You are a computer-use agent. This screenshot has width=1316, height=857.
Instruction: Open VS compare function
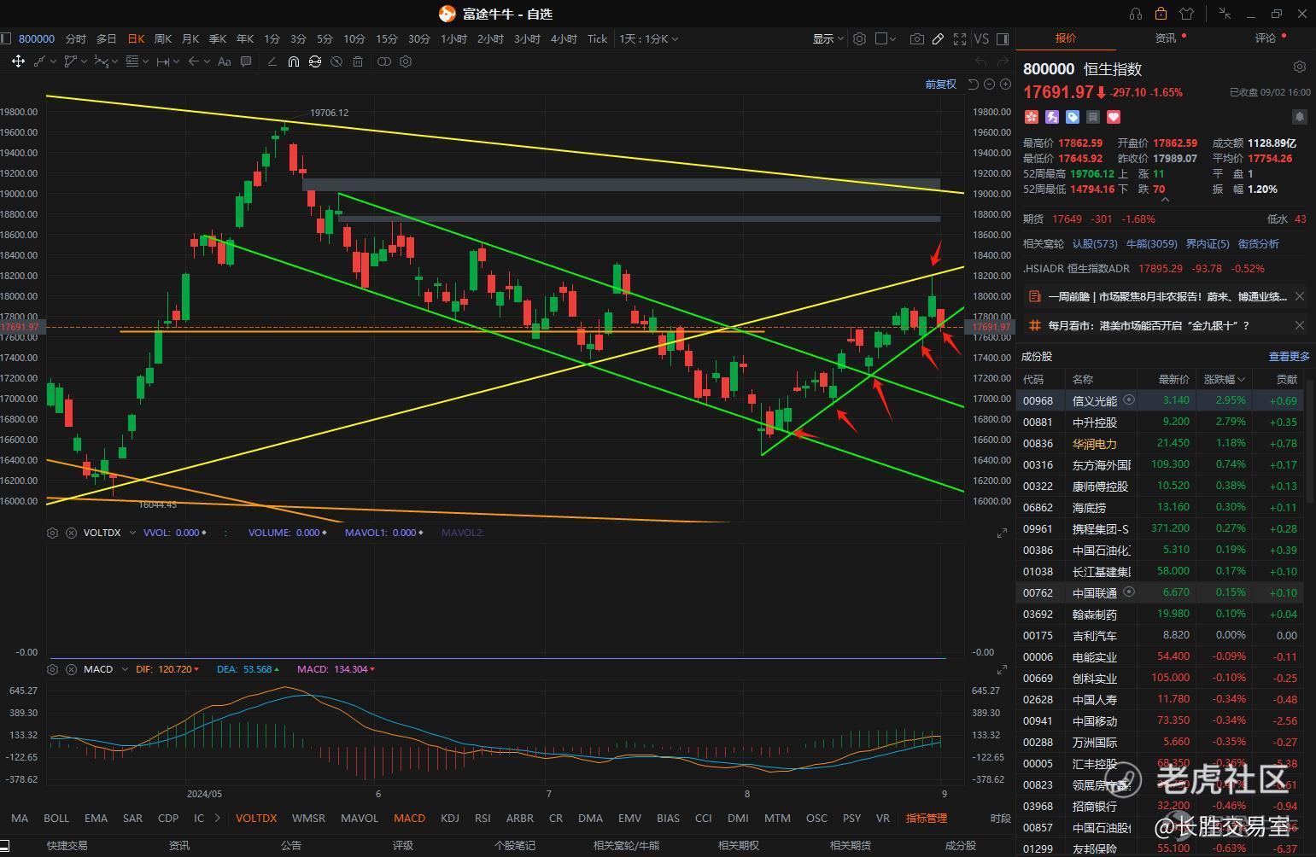tap(981, 38)
